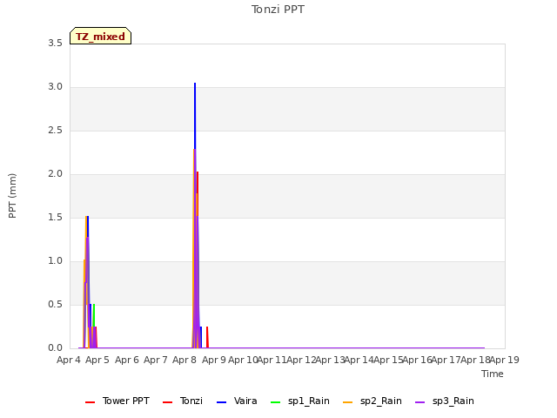The height and width of the screenshot is (418, 557).
Task: Click the Apr 9 x-axis tick label
Action: tap(214, 360)
